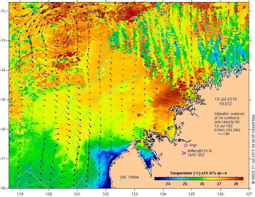Click the '127' longitude axis label
The width and height of the screenshot is (255, 197).
click(249, 194)
